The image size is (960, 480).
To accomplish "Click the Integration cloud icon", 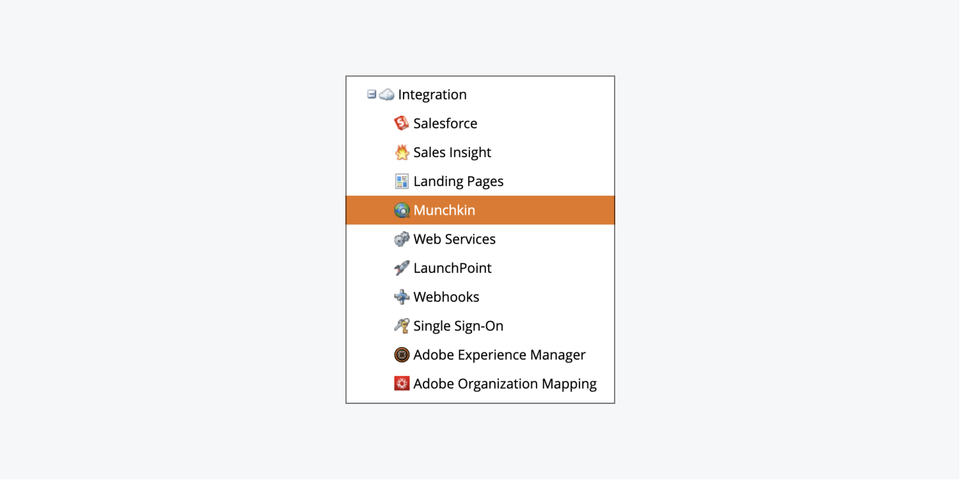I will coord(386,95).
